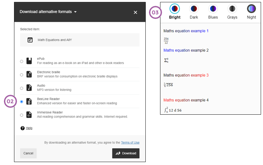Click the 'Maths equation example 3' heading
This screenshot has width=263, height=165.
(x=186, y=75)
